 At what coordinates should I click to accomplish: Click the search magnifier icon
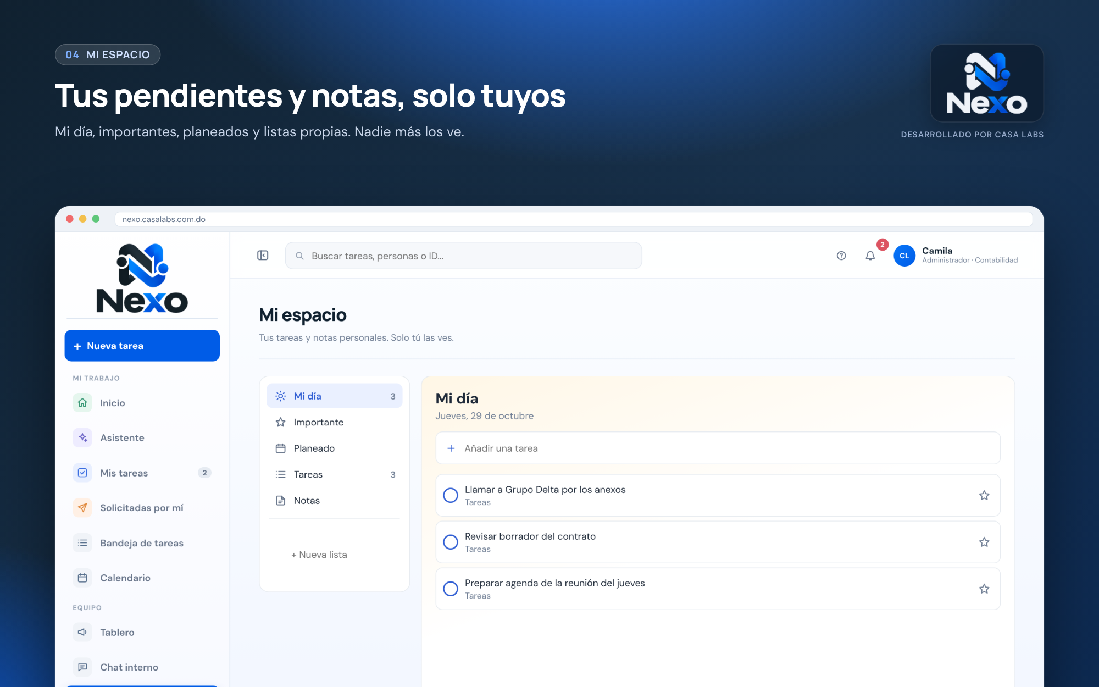click(x=299, y=256)
